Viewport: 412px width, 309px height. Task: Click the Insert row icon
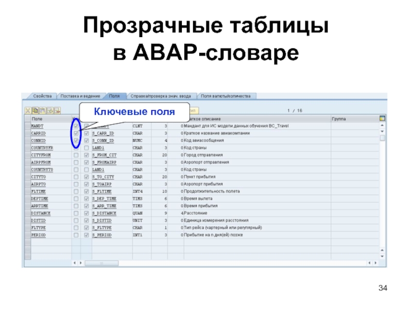coord(50,110)
